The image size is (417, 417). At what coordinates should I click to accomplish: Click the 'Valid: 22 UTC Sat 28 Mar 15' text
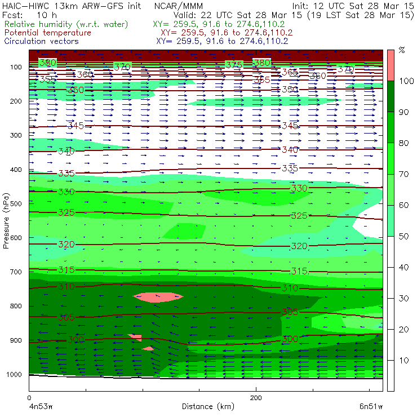pos(238,15)
